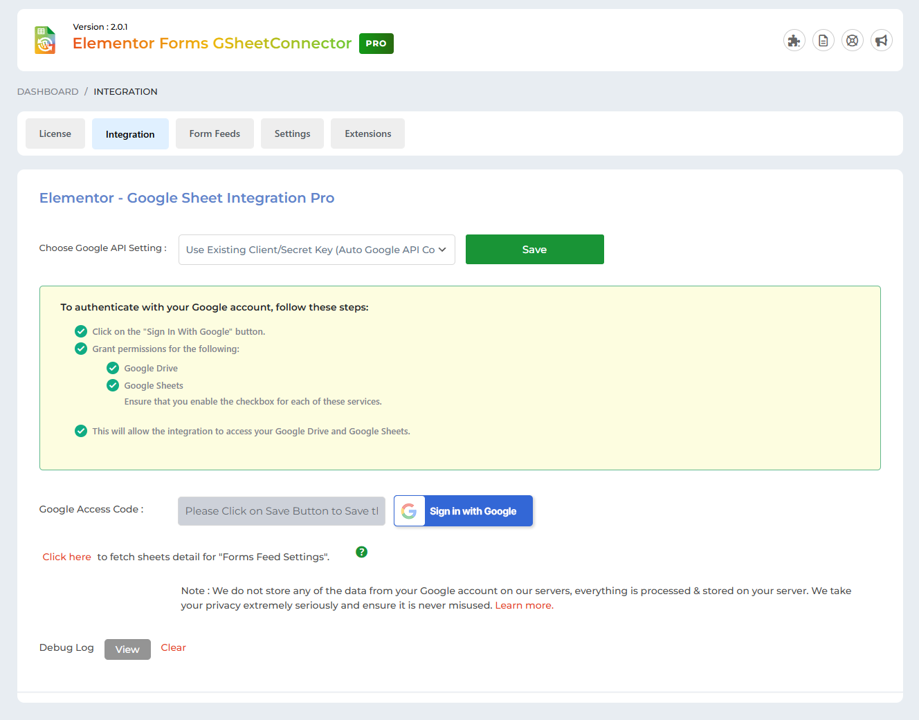This screenshot has height=720, width=919.
Task: Click the green PRO badge
Action: [x=376, y=44]
